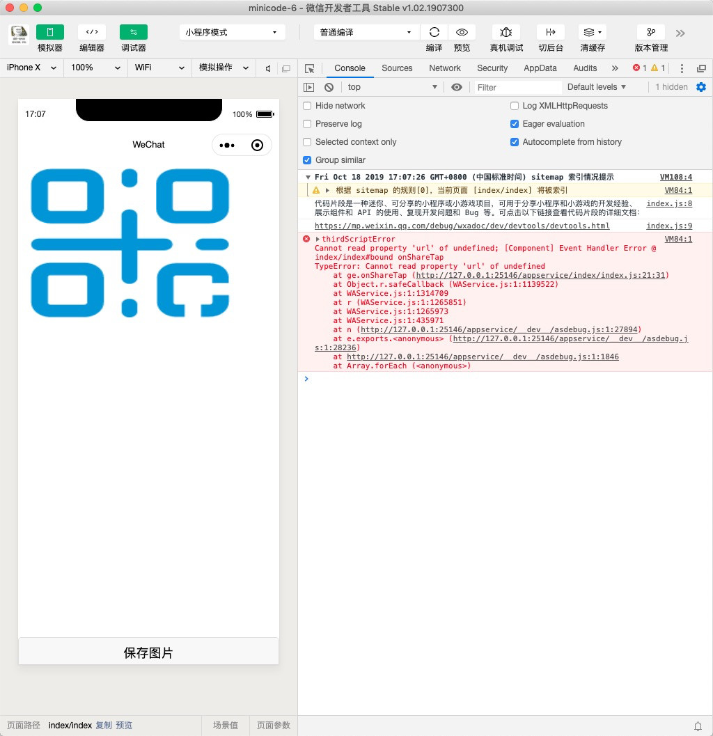Click the red error count indicator

[x=639, y=68]
